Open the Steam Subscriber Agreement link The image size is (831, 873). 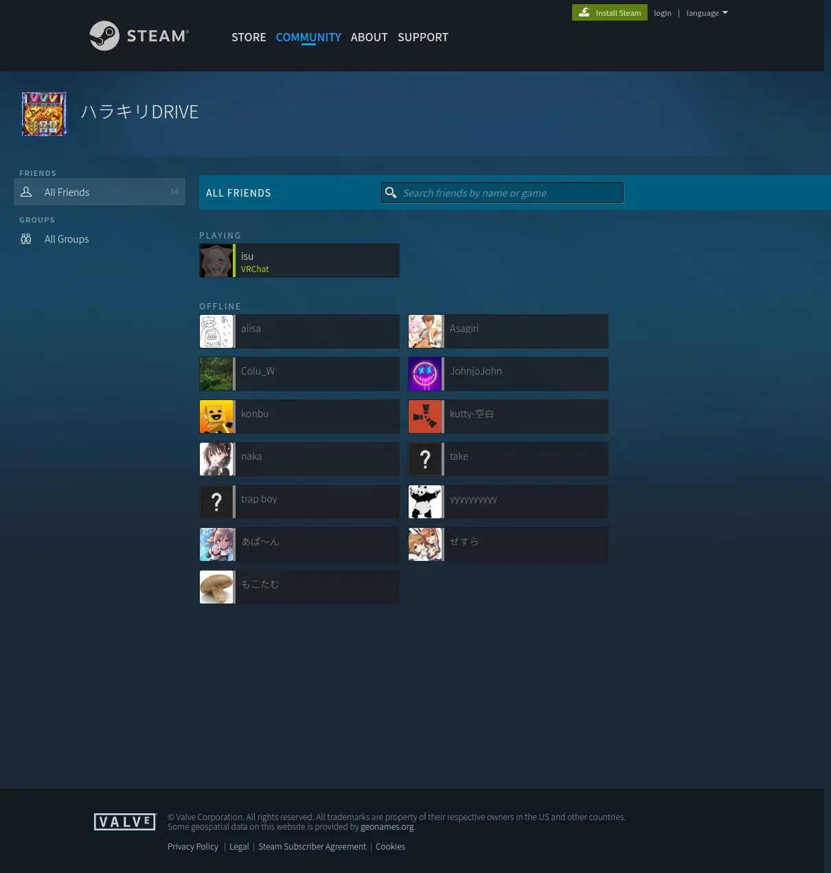312,846
